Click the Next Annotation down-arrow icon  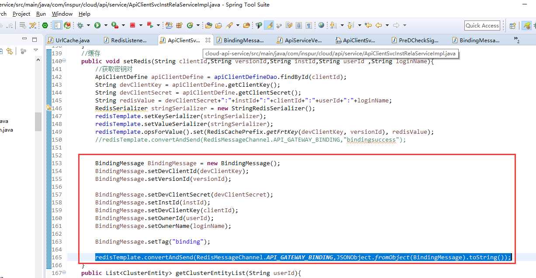coord(333,25)
